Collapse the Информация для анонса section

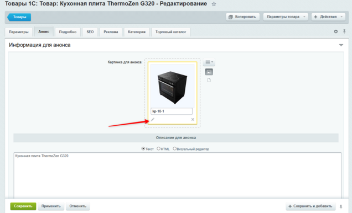[341, 45]
